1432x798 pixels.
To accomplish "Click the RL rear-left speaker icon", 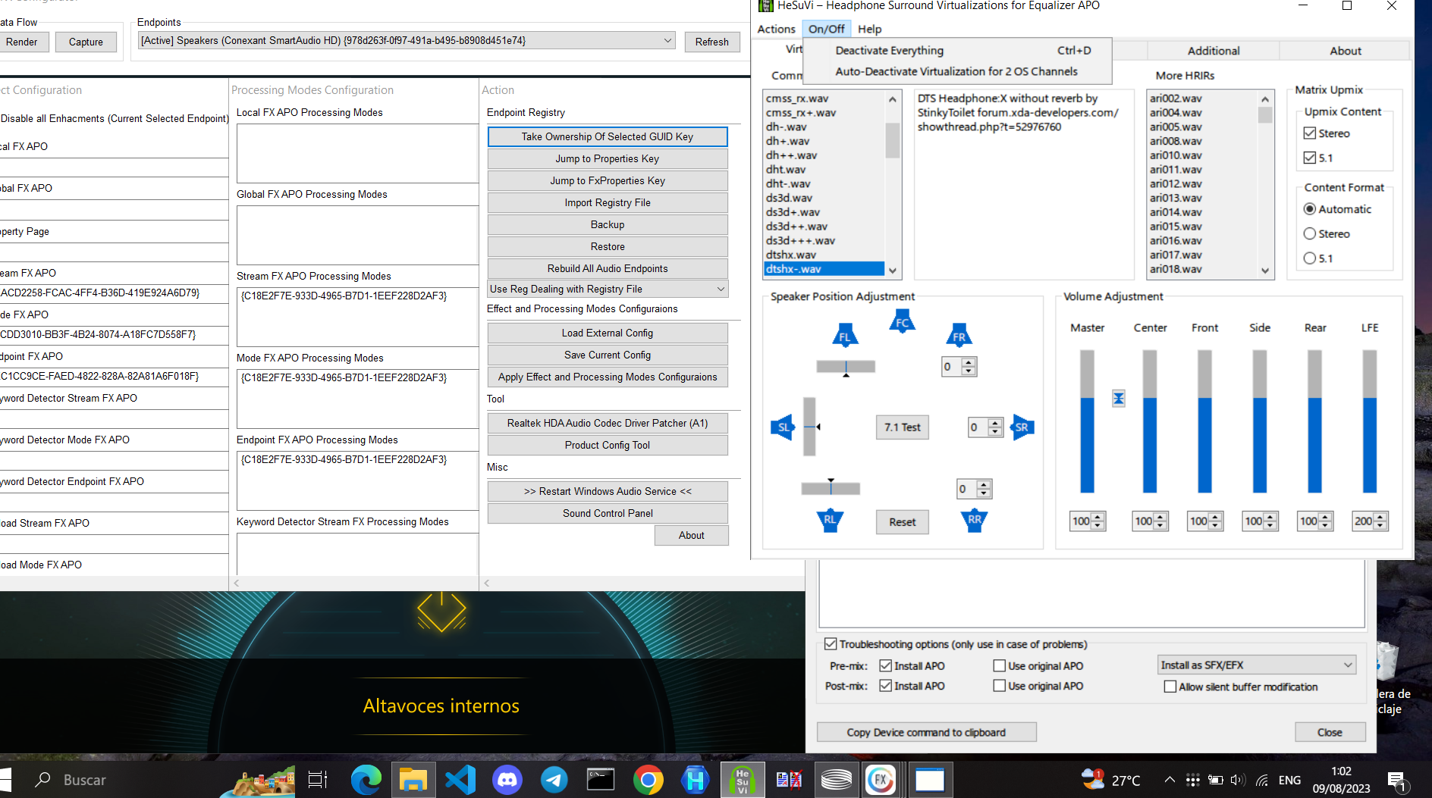I will point(831,520).
